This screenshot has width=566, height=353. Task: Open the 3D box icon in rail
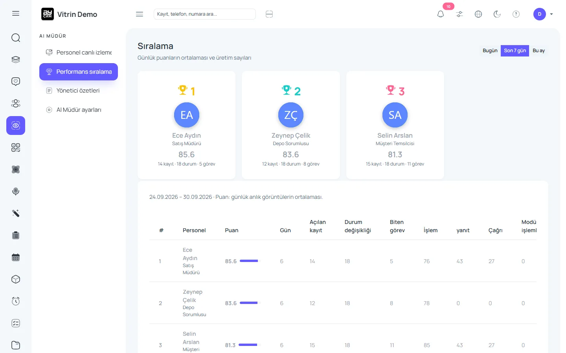pos(16,279)
